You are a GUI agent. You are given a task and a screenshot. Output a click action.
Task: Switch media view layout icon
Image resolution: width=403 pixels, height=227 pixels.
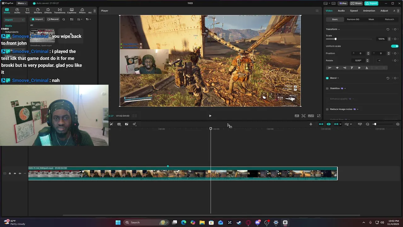point(72,19)
